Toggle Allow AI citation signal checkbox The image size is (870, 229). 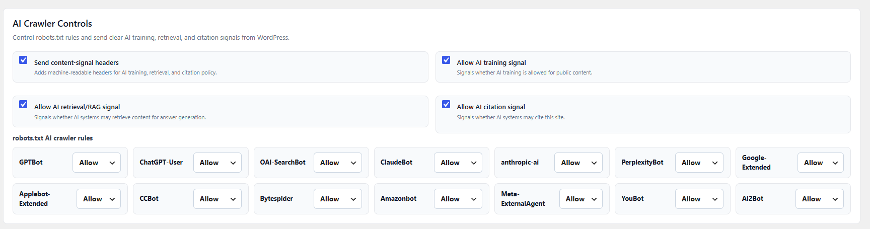[x=446, y=104]
